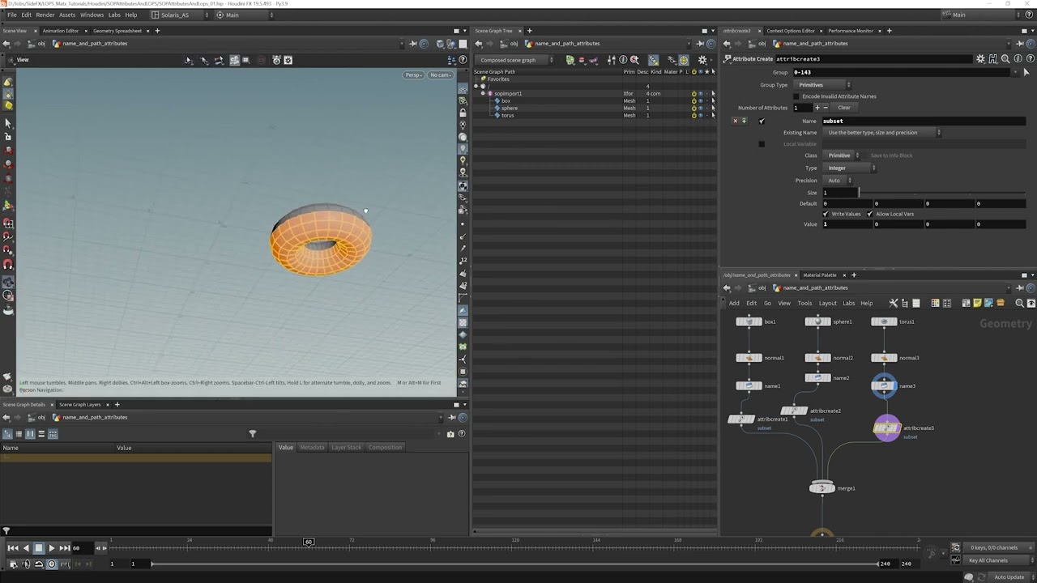The image size is (1037, 583).
Task: Select the merge1 node
Action: point(822,488)
